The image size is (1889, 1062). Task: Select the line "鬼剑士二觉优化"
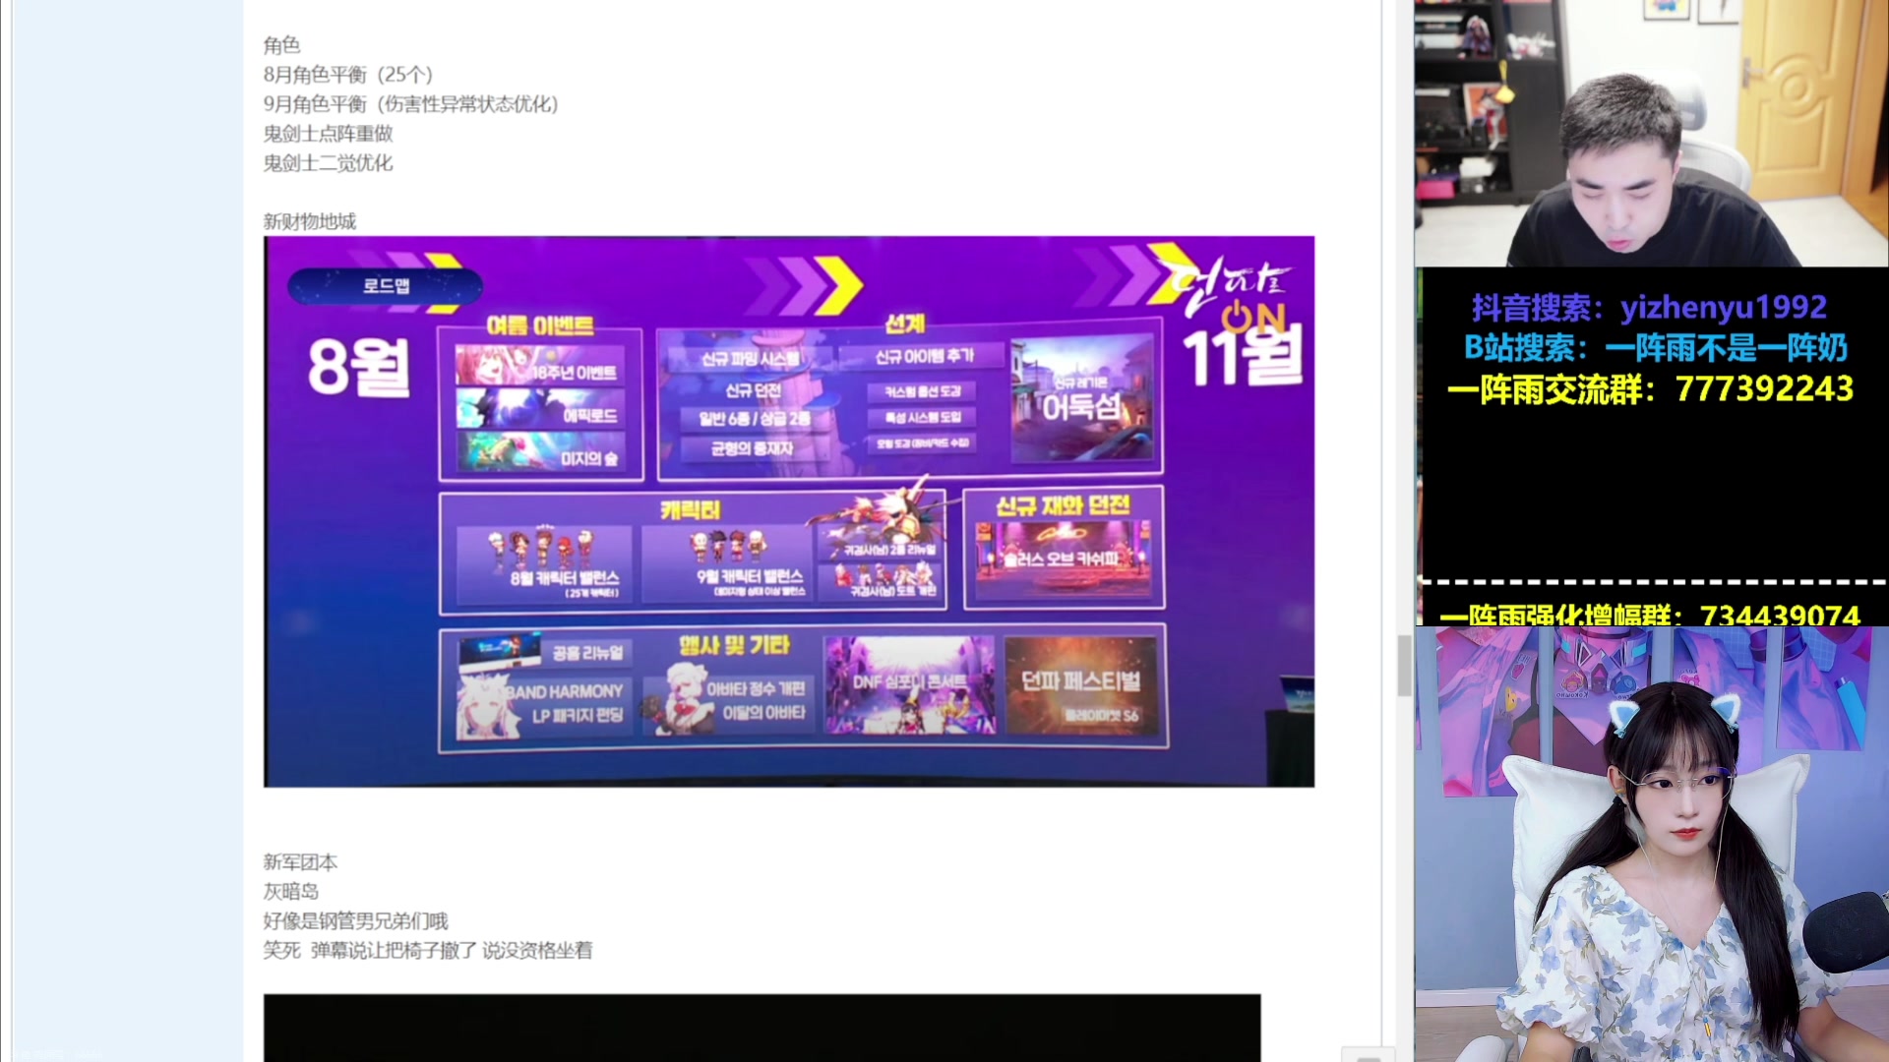(x=328, y=163)
